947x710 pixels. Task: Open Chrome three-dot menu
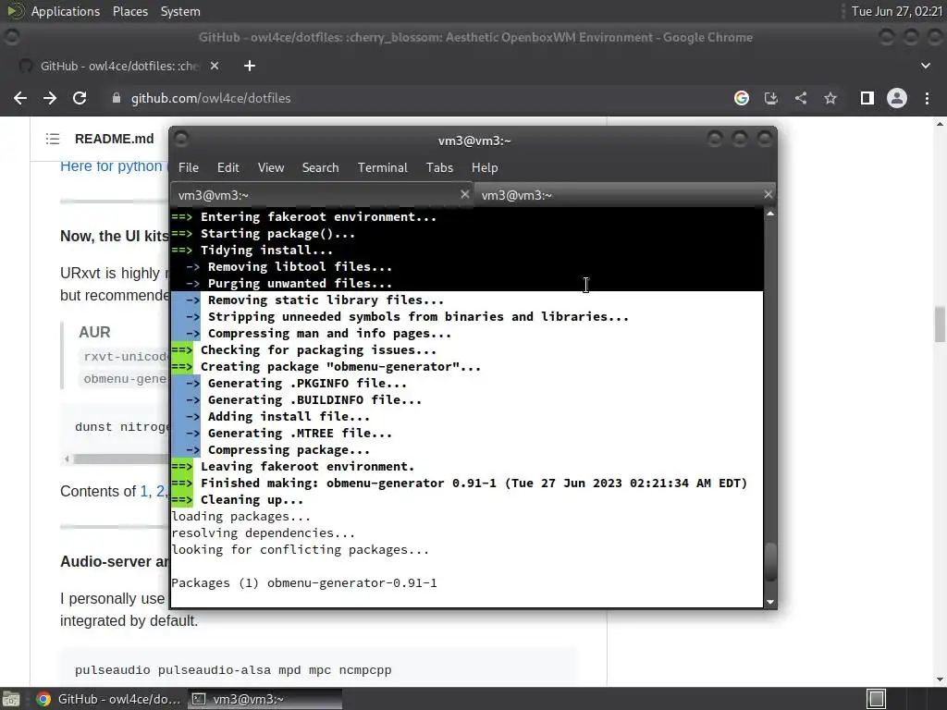pyautogui.click(x=927, y=98)
